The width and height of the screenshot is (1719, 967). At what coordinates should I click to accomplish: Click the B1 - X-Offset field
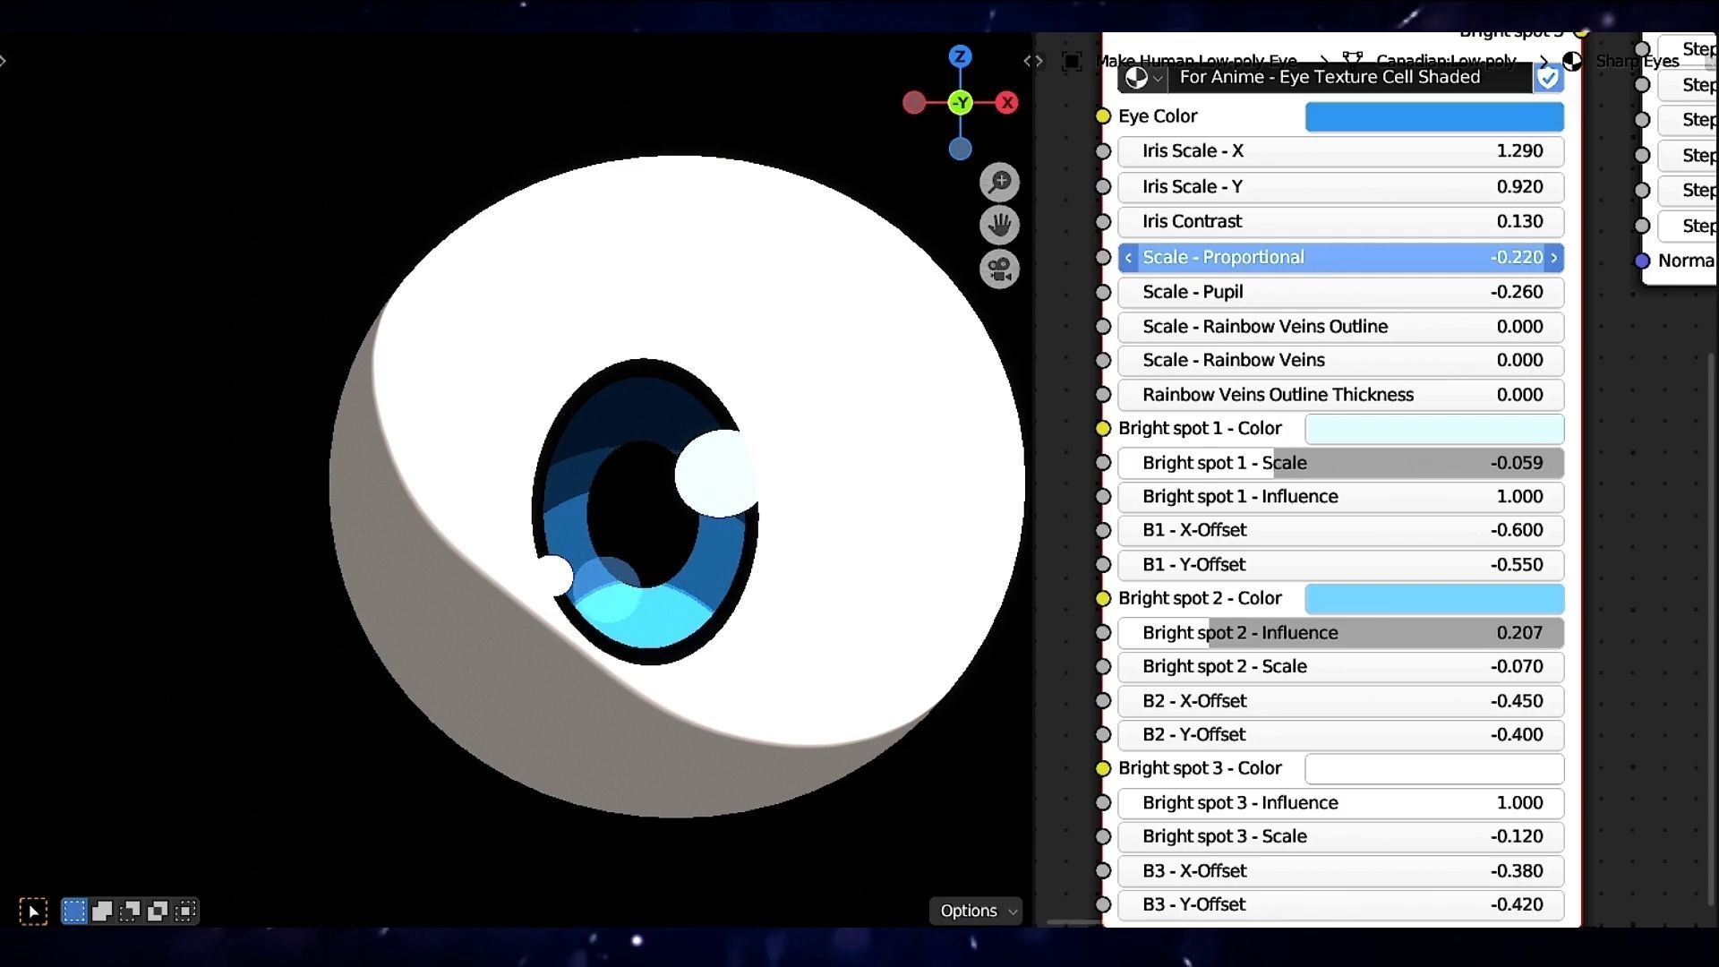point(1341,530)
